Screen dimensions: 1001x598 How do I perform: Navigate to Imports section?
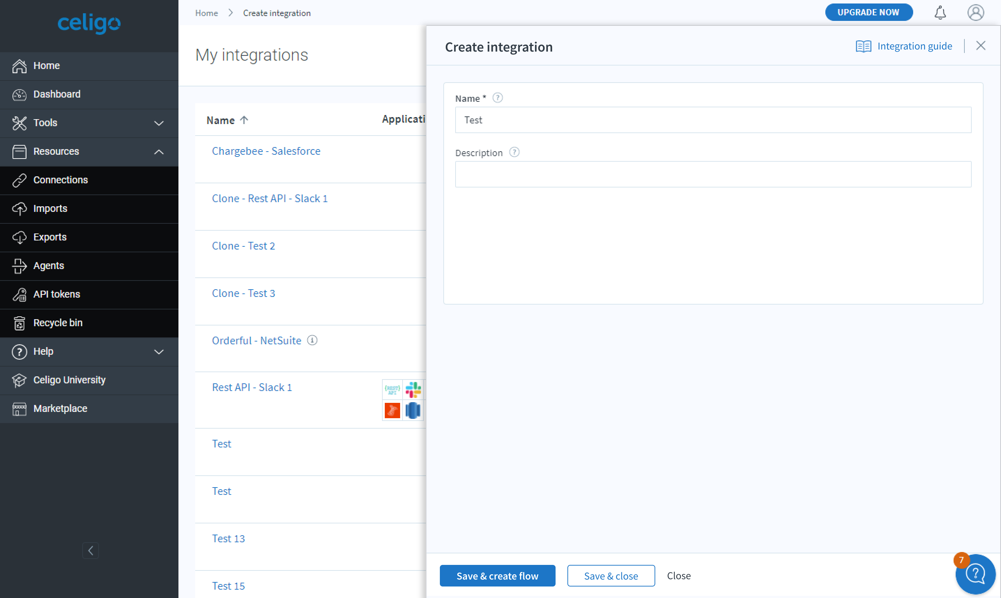[x=51, y=208]
